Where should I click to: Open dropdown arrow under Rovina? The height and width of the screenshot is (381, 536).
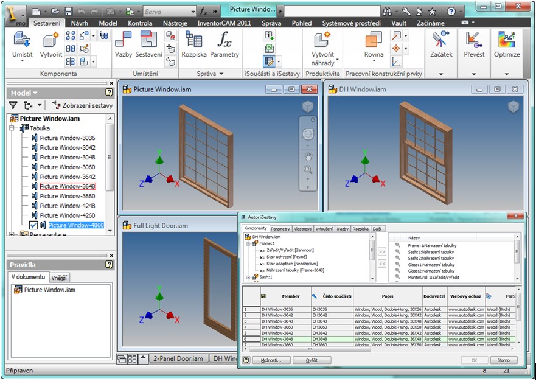[374, 61]
